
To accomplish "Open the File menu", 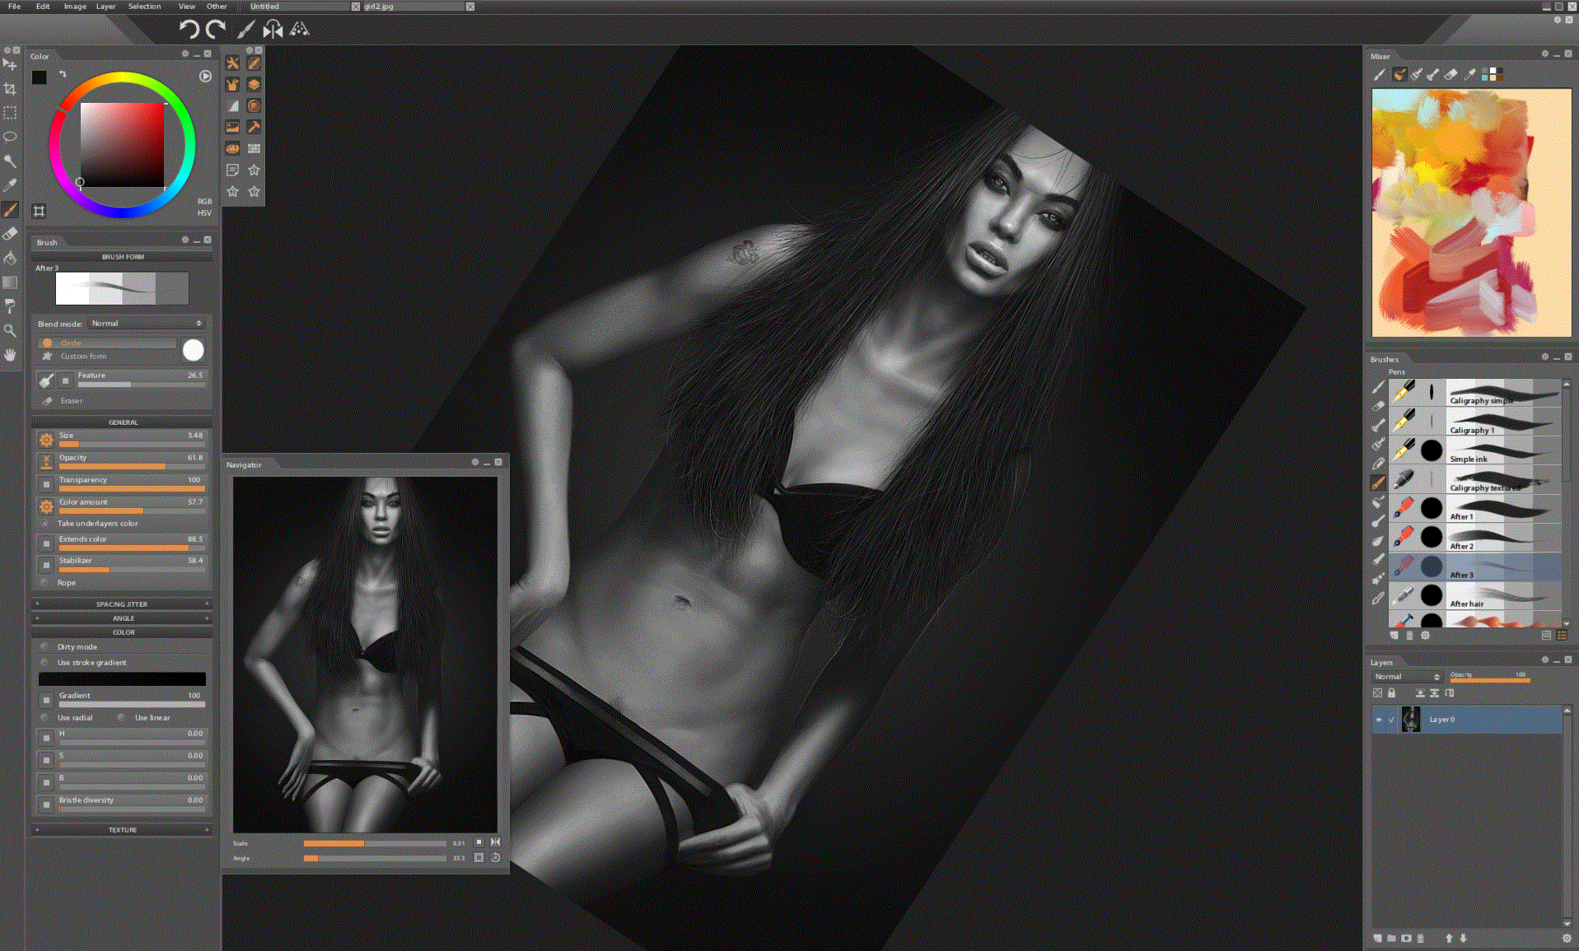I will (14, 6).
